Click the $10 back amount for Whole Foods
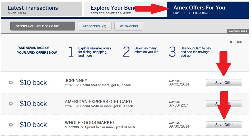Image resolution: width=252 pixels, height=136 pixels. click(x=33, y=125)
